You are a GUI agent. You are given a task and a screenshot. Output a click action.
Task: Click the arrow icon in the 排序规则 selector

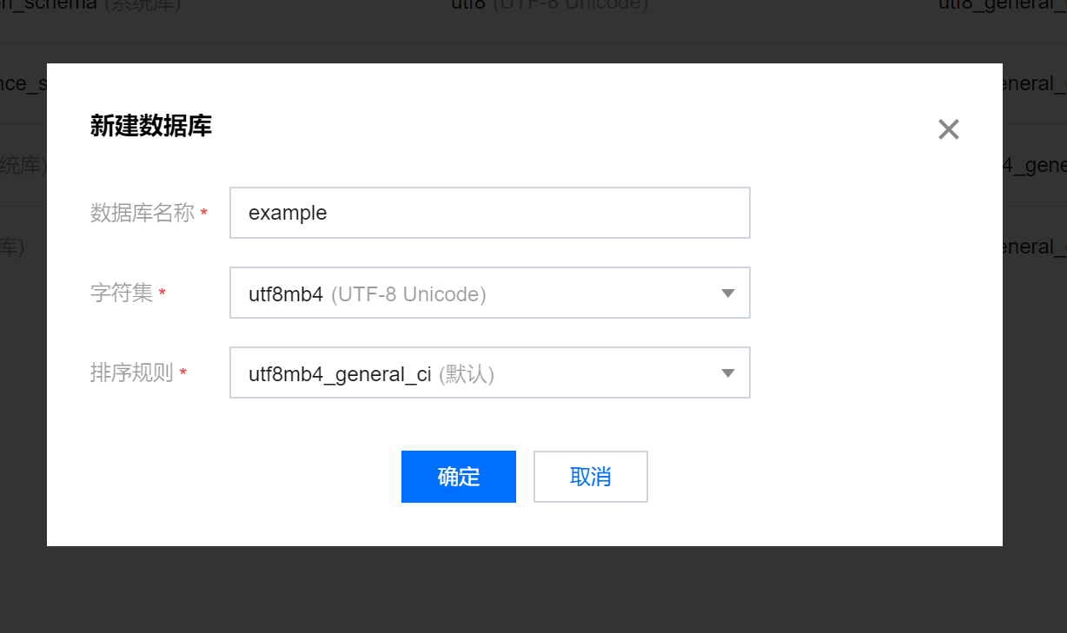(728, 373)
